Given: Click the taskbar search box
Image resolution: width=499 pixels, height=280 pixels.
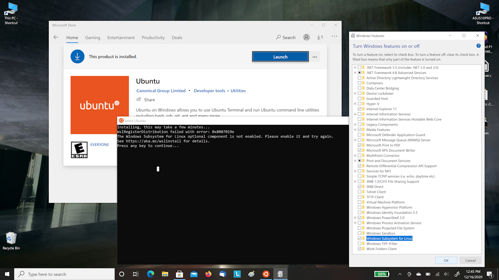Looking at the screenshot, I should (x=65, y=274).
